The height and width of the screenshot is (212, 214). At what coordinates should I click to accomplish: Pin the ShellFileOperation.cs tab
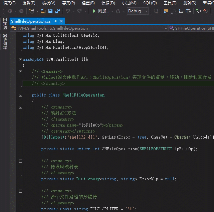[55, 21]
